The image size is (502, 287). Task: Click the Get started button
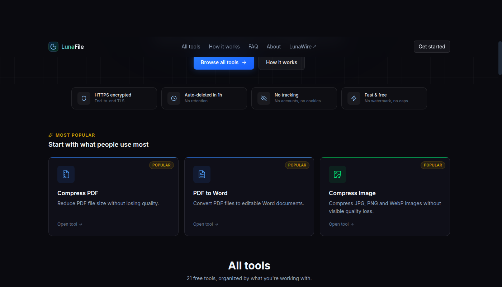432,47
